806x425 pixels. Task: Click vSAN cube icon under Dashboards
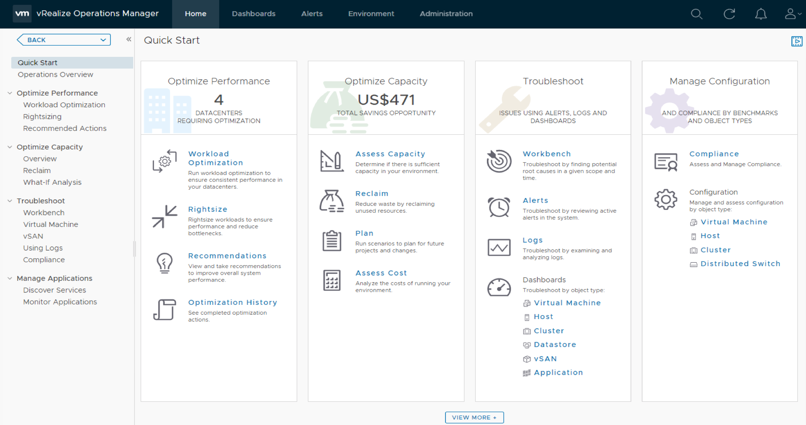[527, 359]
